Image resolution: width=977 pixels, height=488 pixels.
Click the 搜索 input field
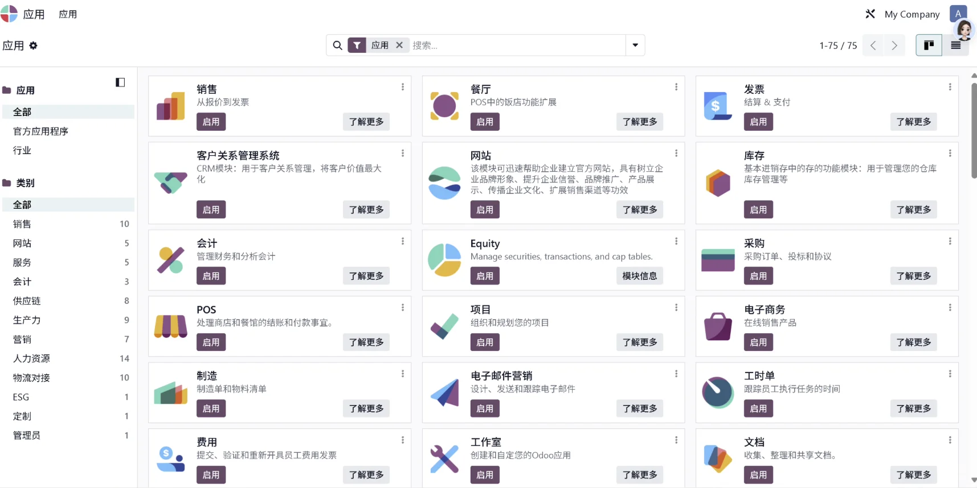click(517, 46)
